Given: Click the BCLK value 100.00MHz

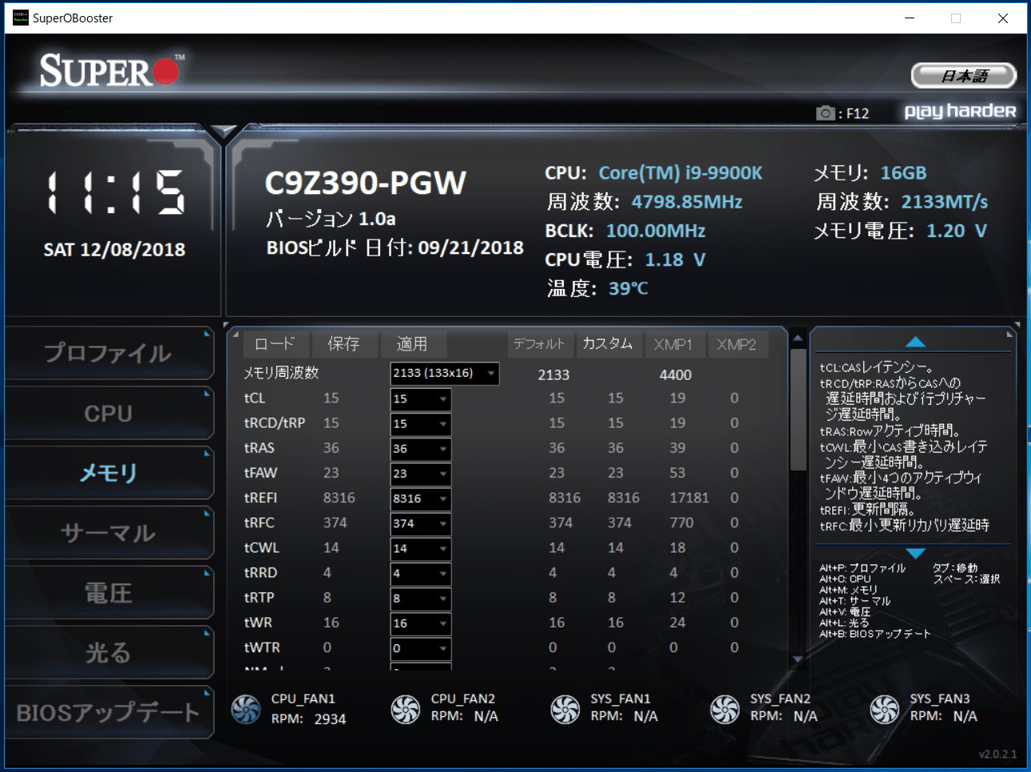Looking at the screenshot, I should [656, 231].
